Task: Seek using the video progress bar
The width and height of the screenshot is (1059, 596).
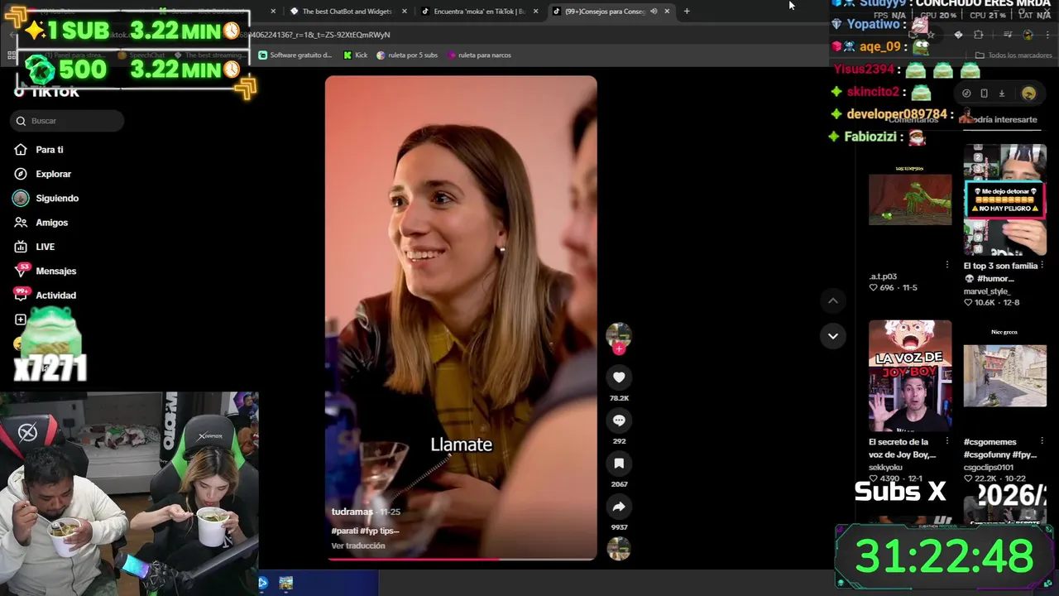Action: point(461,559)
